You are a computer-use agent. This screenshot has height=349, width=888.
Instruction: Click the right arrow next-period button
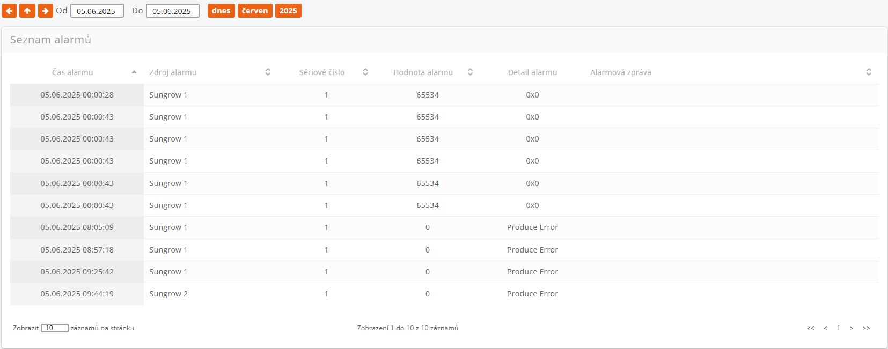46,11
